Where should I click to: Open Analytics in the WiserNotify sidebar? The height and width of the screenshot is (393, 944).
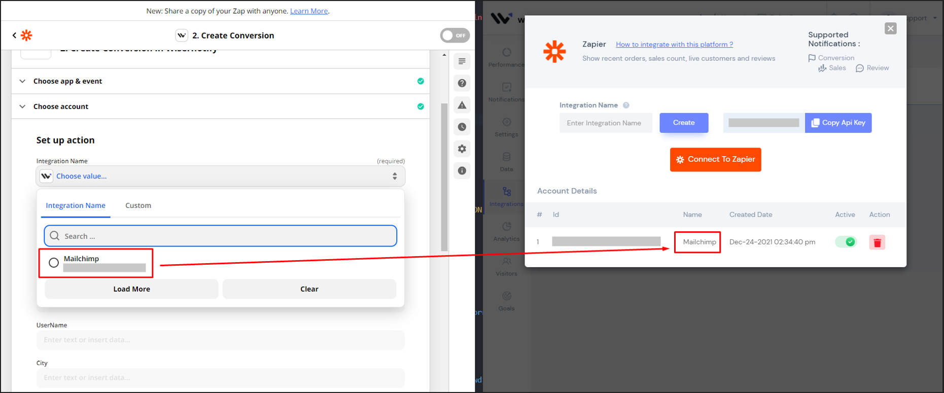click(506, 232)
